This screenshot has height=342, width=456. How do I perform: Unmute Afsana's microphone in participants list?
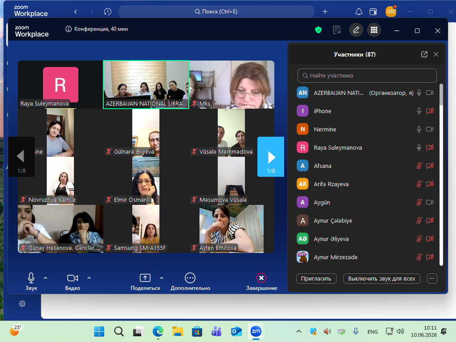tap(419, 166)
